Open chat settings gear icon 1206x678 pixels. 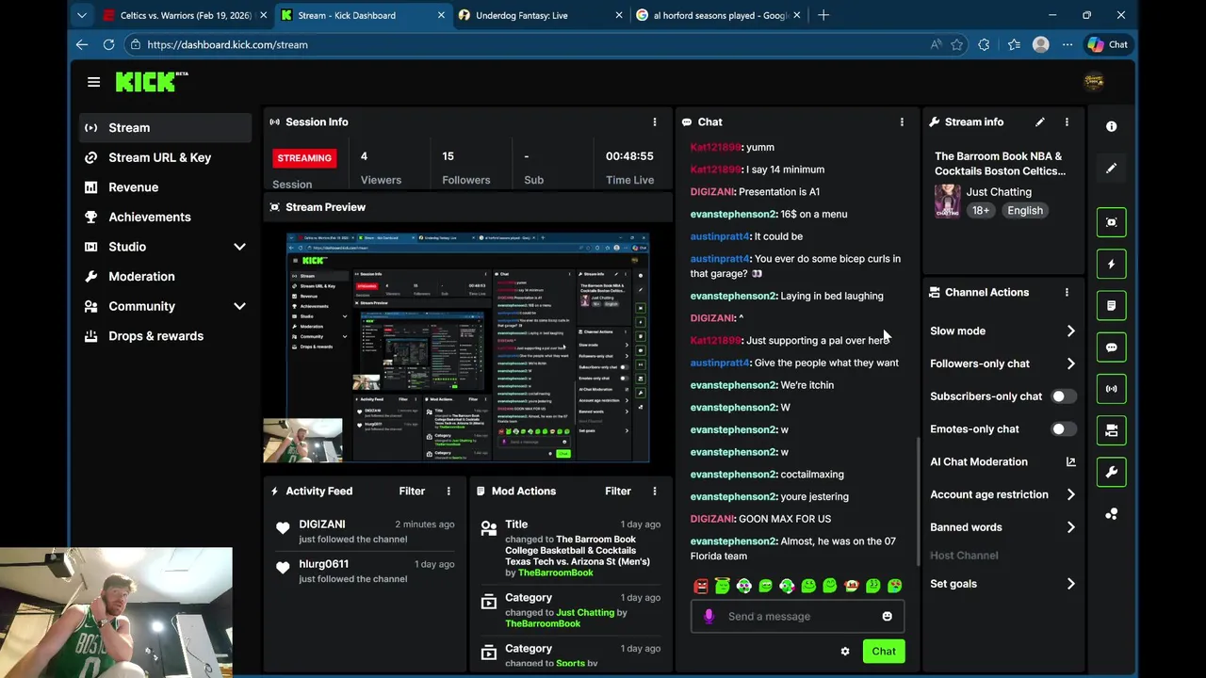(845, 652)
